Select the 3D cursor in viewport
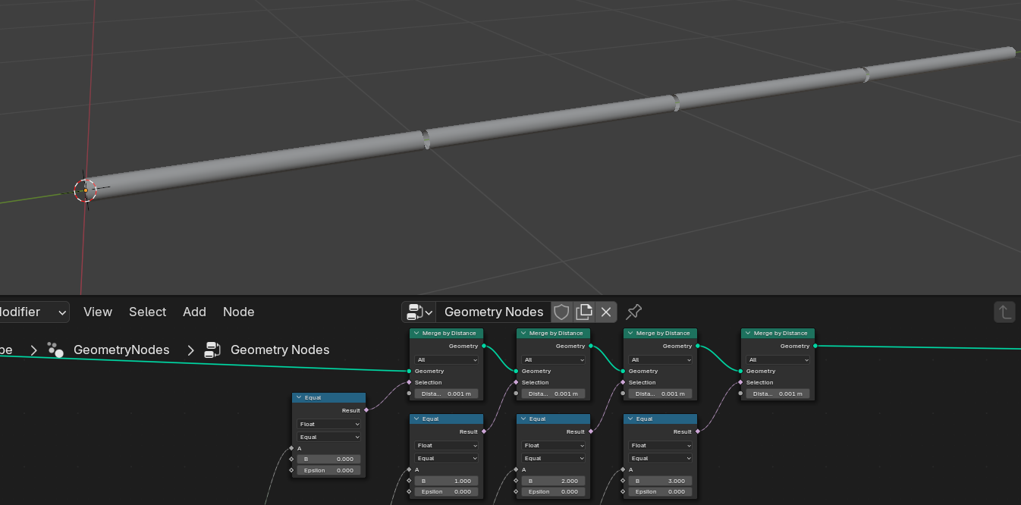Viewport: 1021px width, 505px height. click(x=85, y=190)
